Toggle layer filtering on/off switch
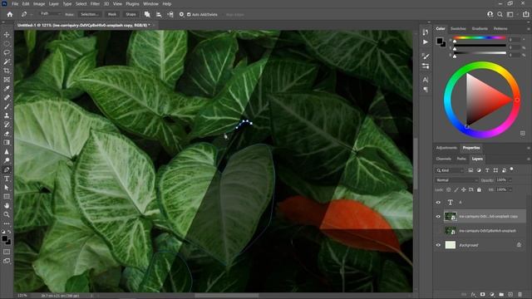532x299 pixels. (512, 169)
